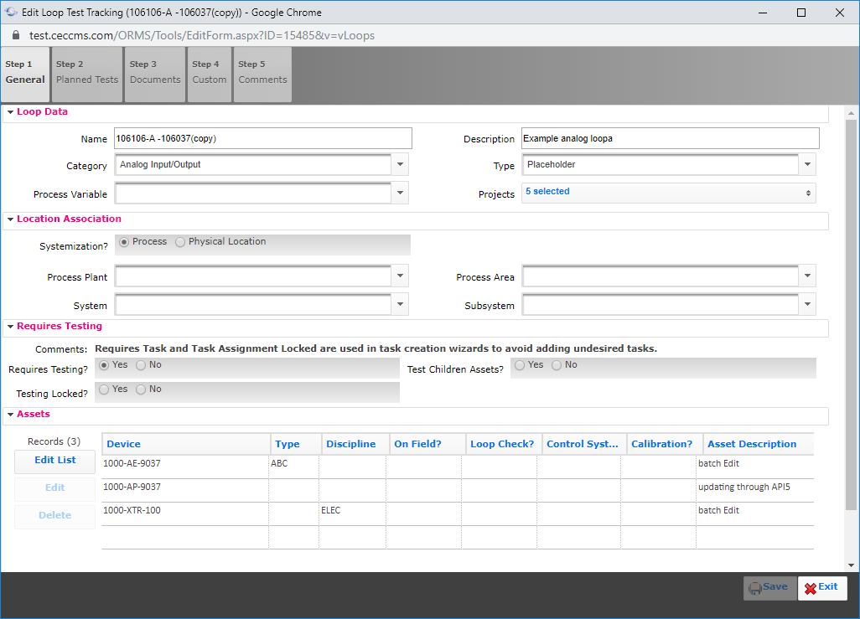Collapse the Loop Data section
860x619 pixels.
[x=10, y=112]
